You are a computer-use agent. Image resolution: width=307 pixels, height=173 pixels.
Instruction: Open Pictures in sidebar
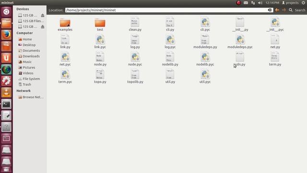(27, 67)
